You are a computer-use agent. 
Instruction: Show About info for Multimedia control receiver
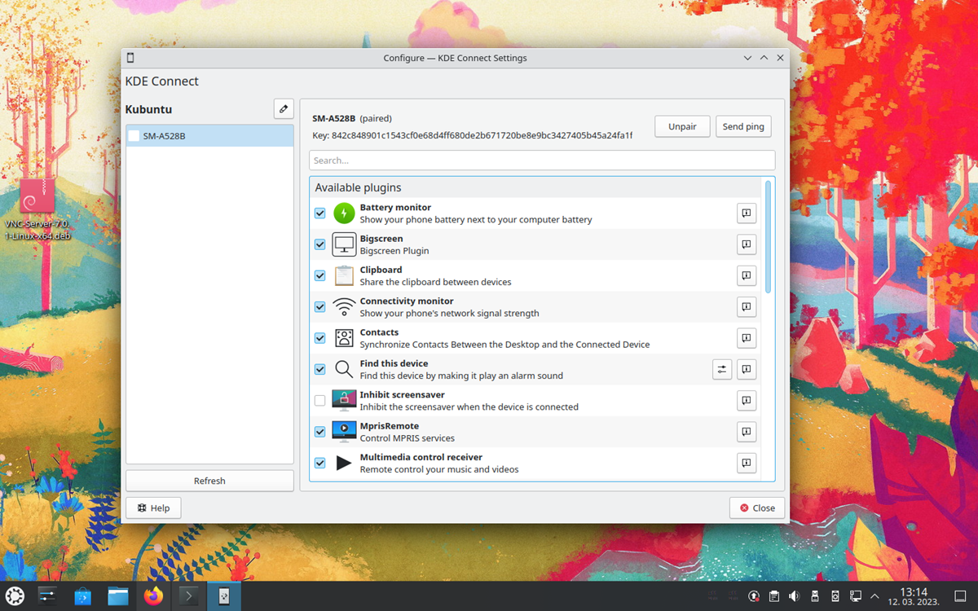tap(747, 464)
